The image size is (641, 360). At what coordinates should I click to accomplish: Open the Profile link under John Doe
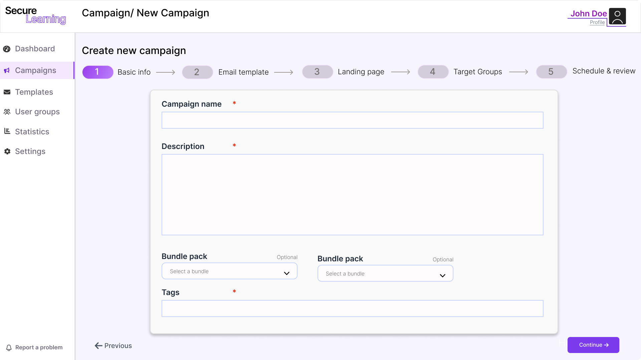pos(597,22)
